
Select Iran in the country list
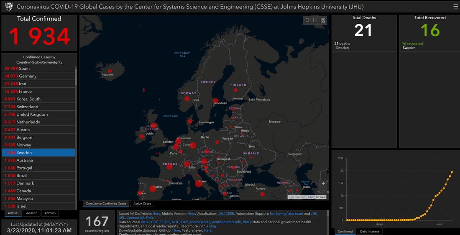38,84
